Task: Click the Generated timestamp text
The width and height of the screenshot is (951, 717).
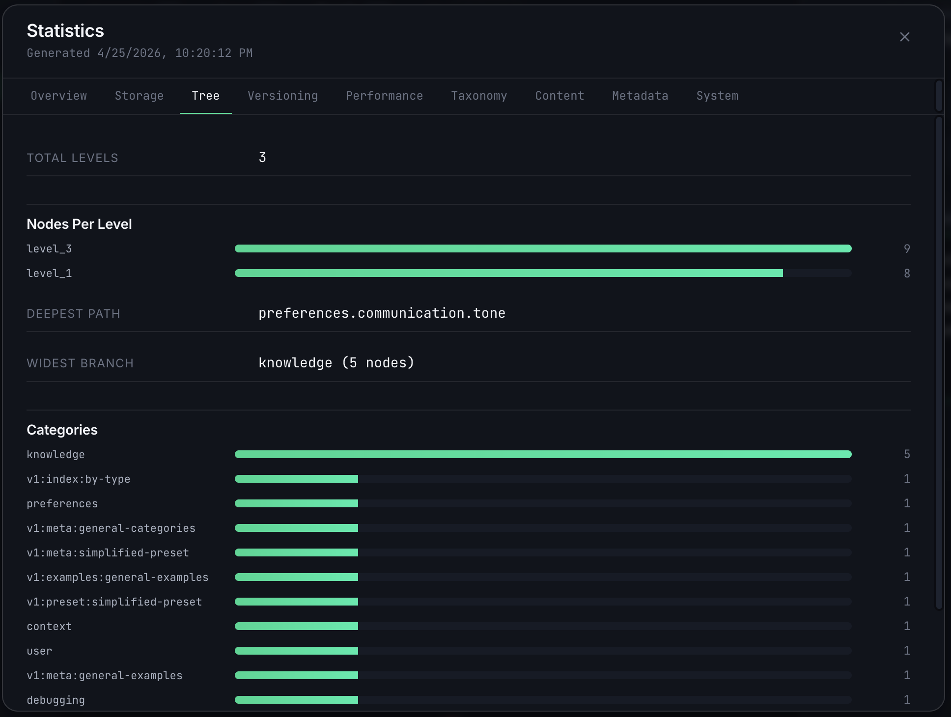Action: [x=140, y=53]
